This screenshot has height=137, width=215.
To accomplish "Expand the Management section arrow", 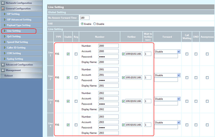I will pyautogui.click(x=3, y=70).
